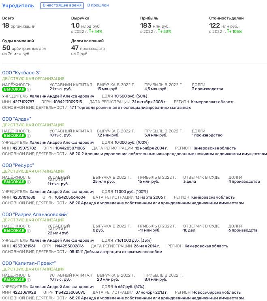This screenshot has height=301, width=267.
Task: Click green ВЫСОКАЯ badge under Алдан
Action: [14, 136]
